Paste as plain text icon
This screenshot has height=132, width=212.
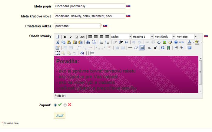pos(75,42)
